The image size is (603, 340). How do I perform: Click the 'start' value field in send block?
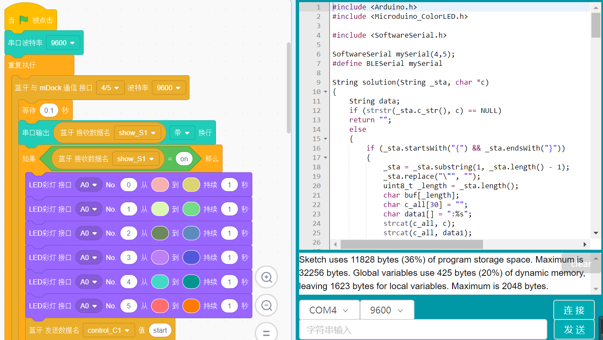click(x=160, y=330)
